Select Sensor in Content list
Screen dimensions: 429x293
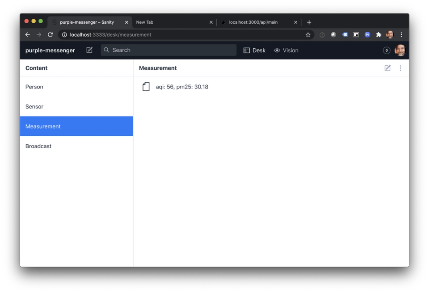(76, 106)
